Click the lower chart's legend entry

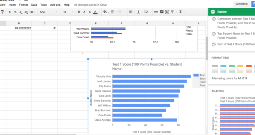[199, 80]
